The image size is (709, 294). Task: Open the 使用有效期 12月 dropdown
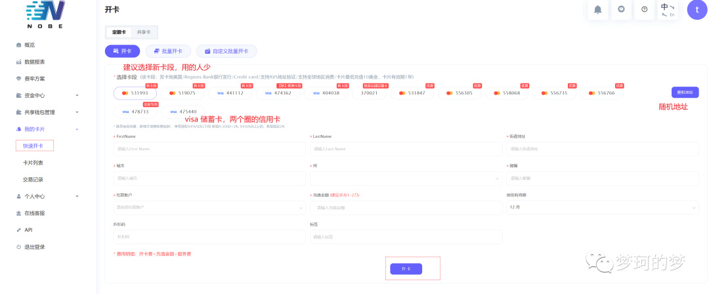click(602, 207)
